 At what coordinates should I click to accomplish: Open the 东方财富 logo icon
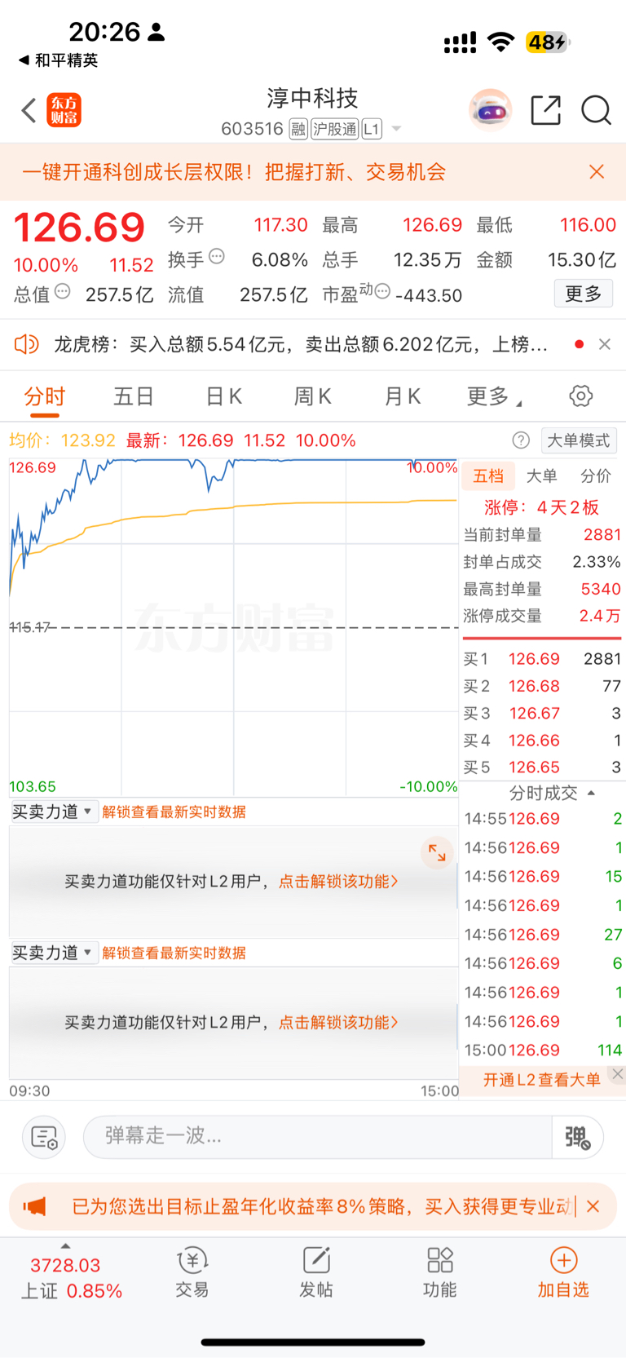click(64, 110)
